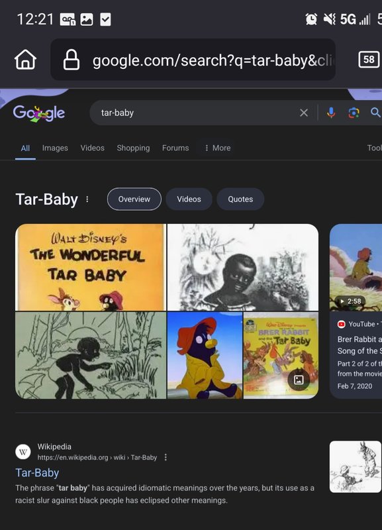Open the Tools option
Image resolution: width=382 pixels, height=530 pixels.
pyautogui.click(x=374, y=148)
